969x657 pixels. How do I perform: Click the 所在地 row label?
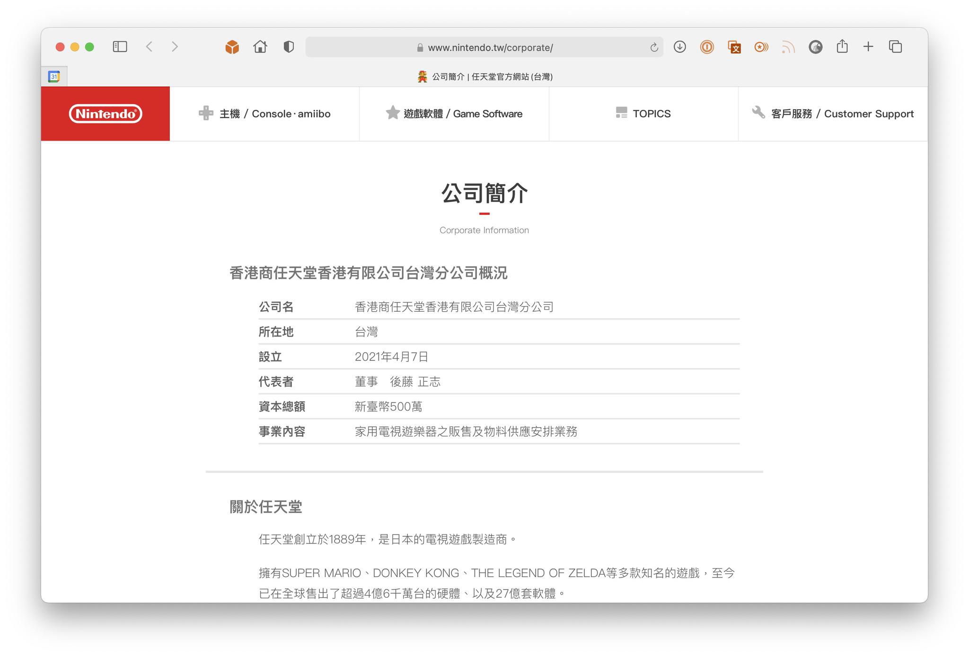pyautogui.click(x=276, y=332)
